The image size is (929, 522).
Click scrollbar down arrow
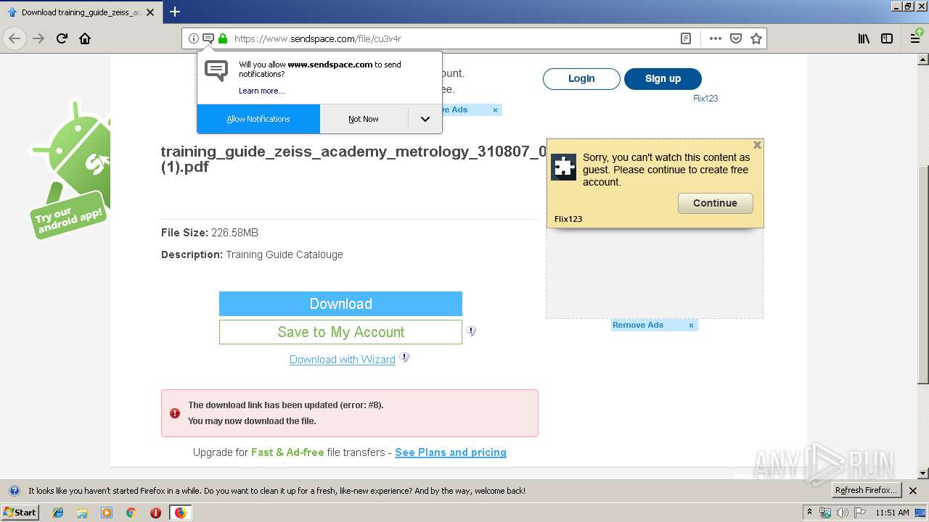click(x=923, y=473)
